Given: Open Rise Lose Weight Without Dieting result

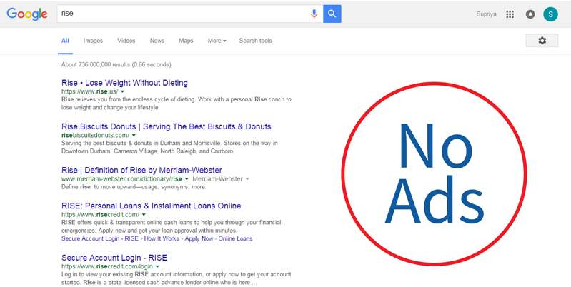Looking at the screenshot, I should tap(124, 83).
